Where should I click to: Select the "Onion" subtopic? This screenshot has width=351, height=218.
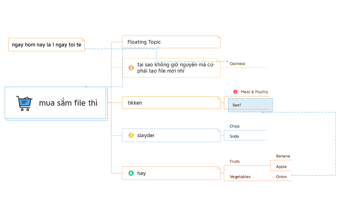pos(281,177)
